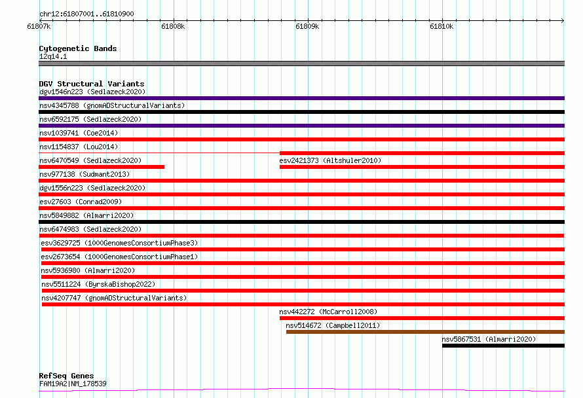Click the nsv5867531 Almarri2020 black bar
Viewport: 583px width, 398px height.
click(x=504, y=346)
